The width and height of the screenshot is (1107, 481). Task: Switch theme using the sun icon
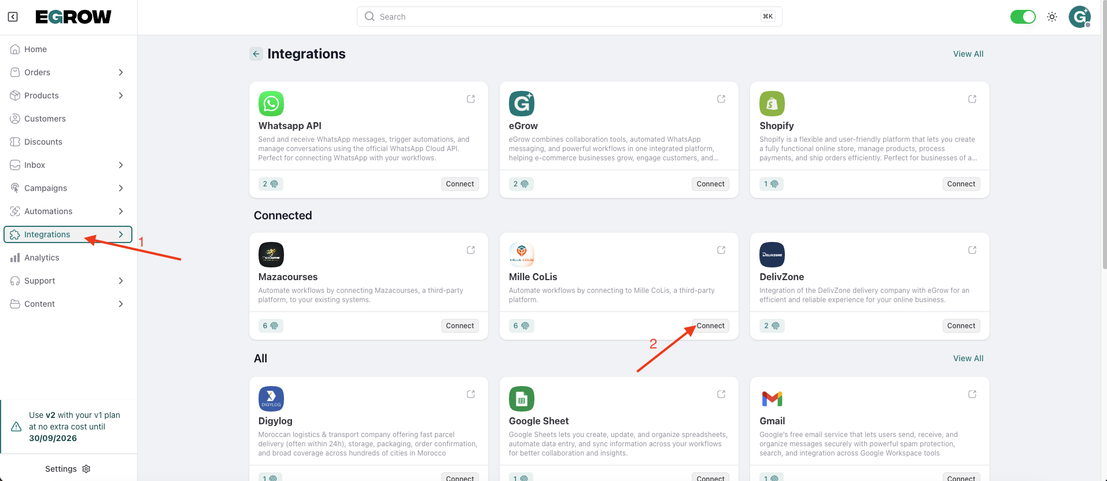1052,17
